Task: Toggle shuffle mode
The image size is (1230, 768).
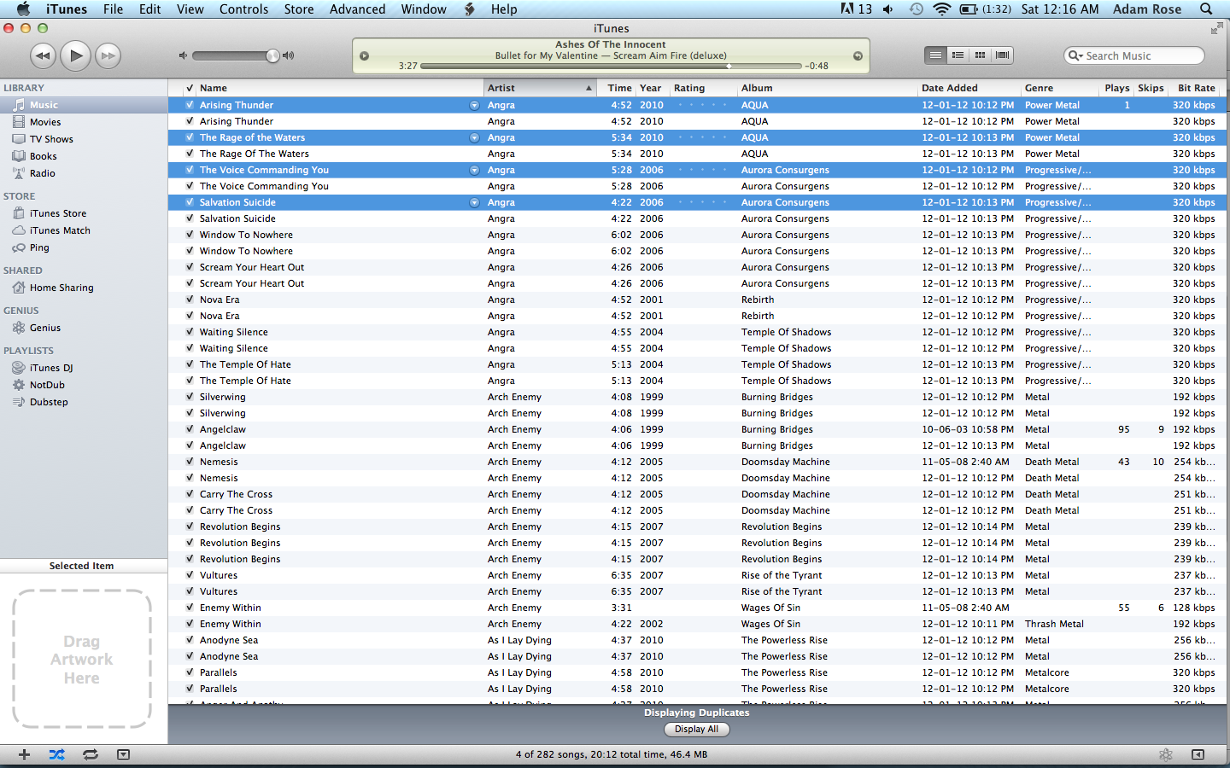Action: (x=56, y=754)
